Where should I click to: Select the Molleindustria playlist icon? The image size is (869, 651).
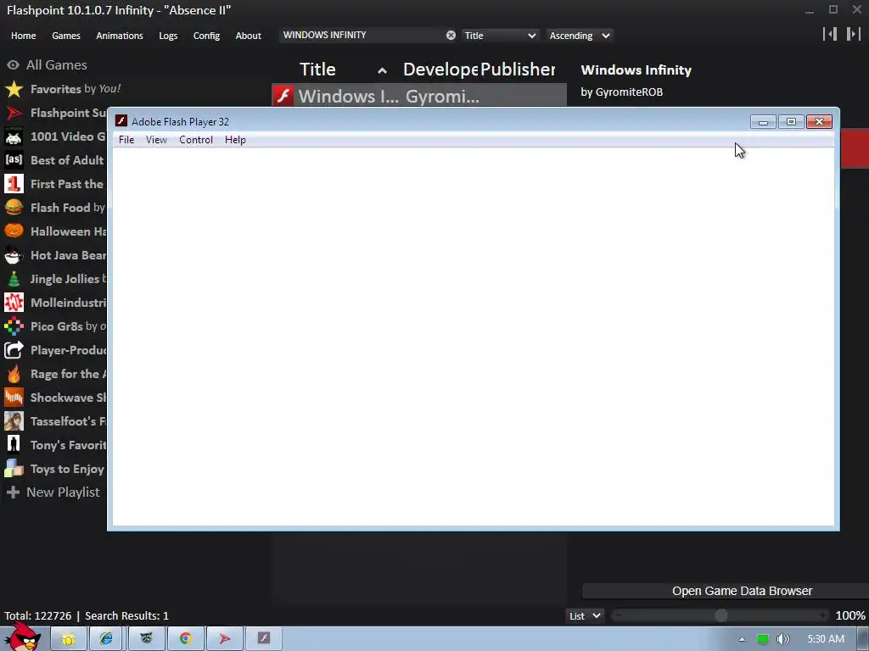tap(14, 303)
